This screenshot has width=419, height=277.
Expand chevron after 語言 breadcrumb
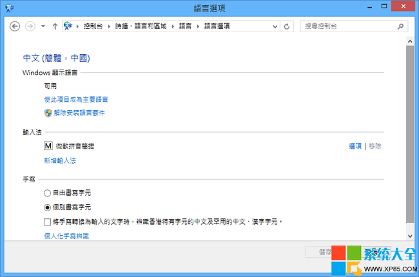[198, 26]
